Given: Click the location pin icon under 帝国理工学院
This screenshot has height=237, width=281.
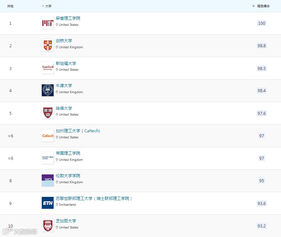Looking at the screenshot, I should [x=57, y=160].
